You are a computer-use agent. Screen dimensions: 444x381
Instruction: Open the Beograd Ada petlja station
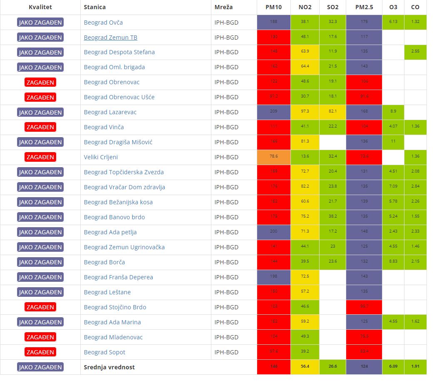pos(110,232)
